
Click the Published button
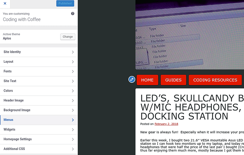pyautogui.click(x=65, y=4)
